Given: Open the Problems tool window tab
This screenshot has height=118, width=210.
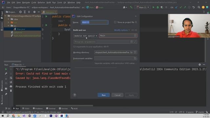Looking at the screenshot, I should (x=38, y=108).
